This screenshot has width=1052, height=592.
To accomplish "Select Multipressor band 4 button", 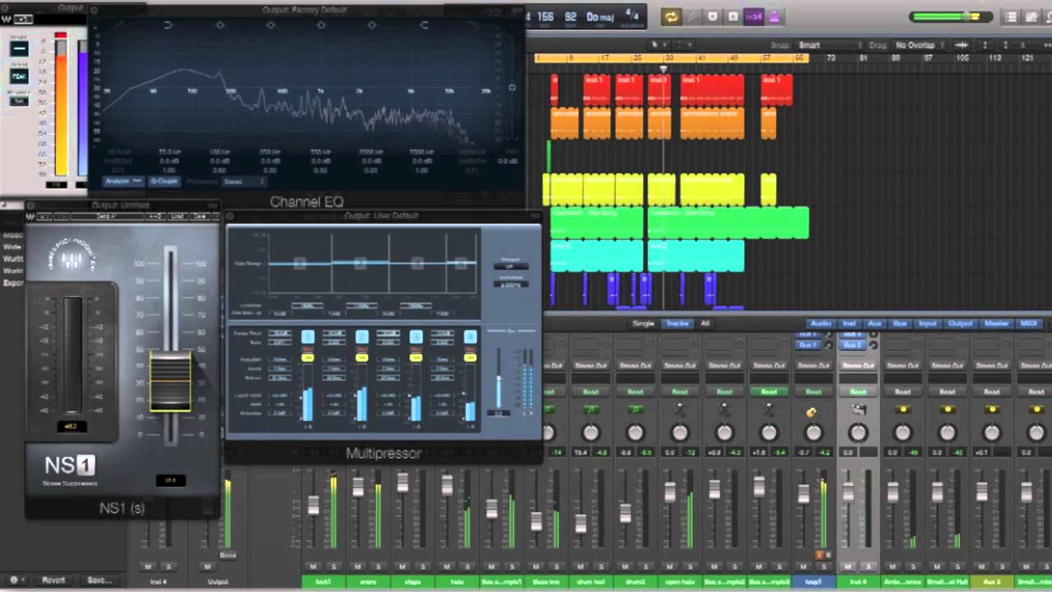I will coord(470,337).
